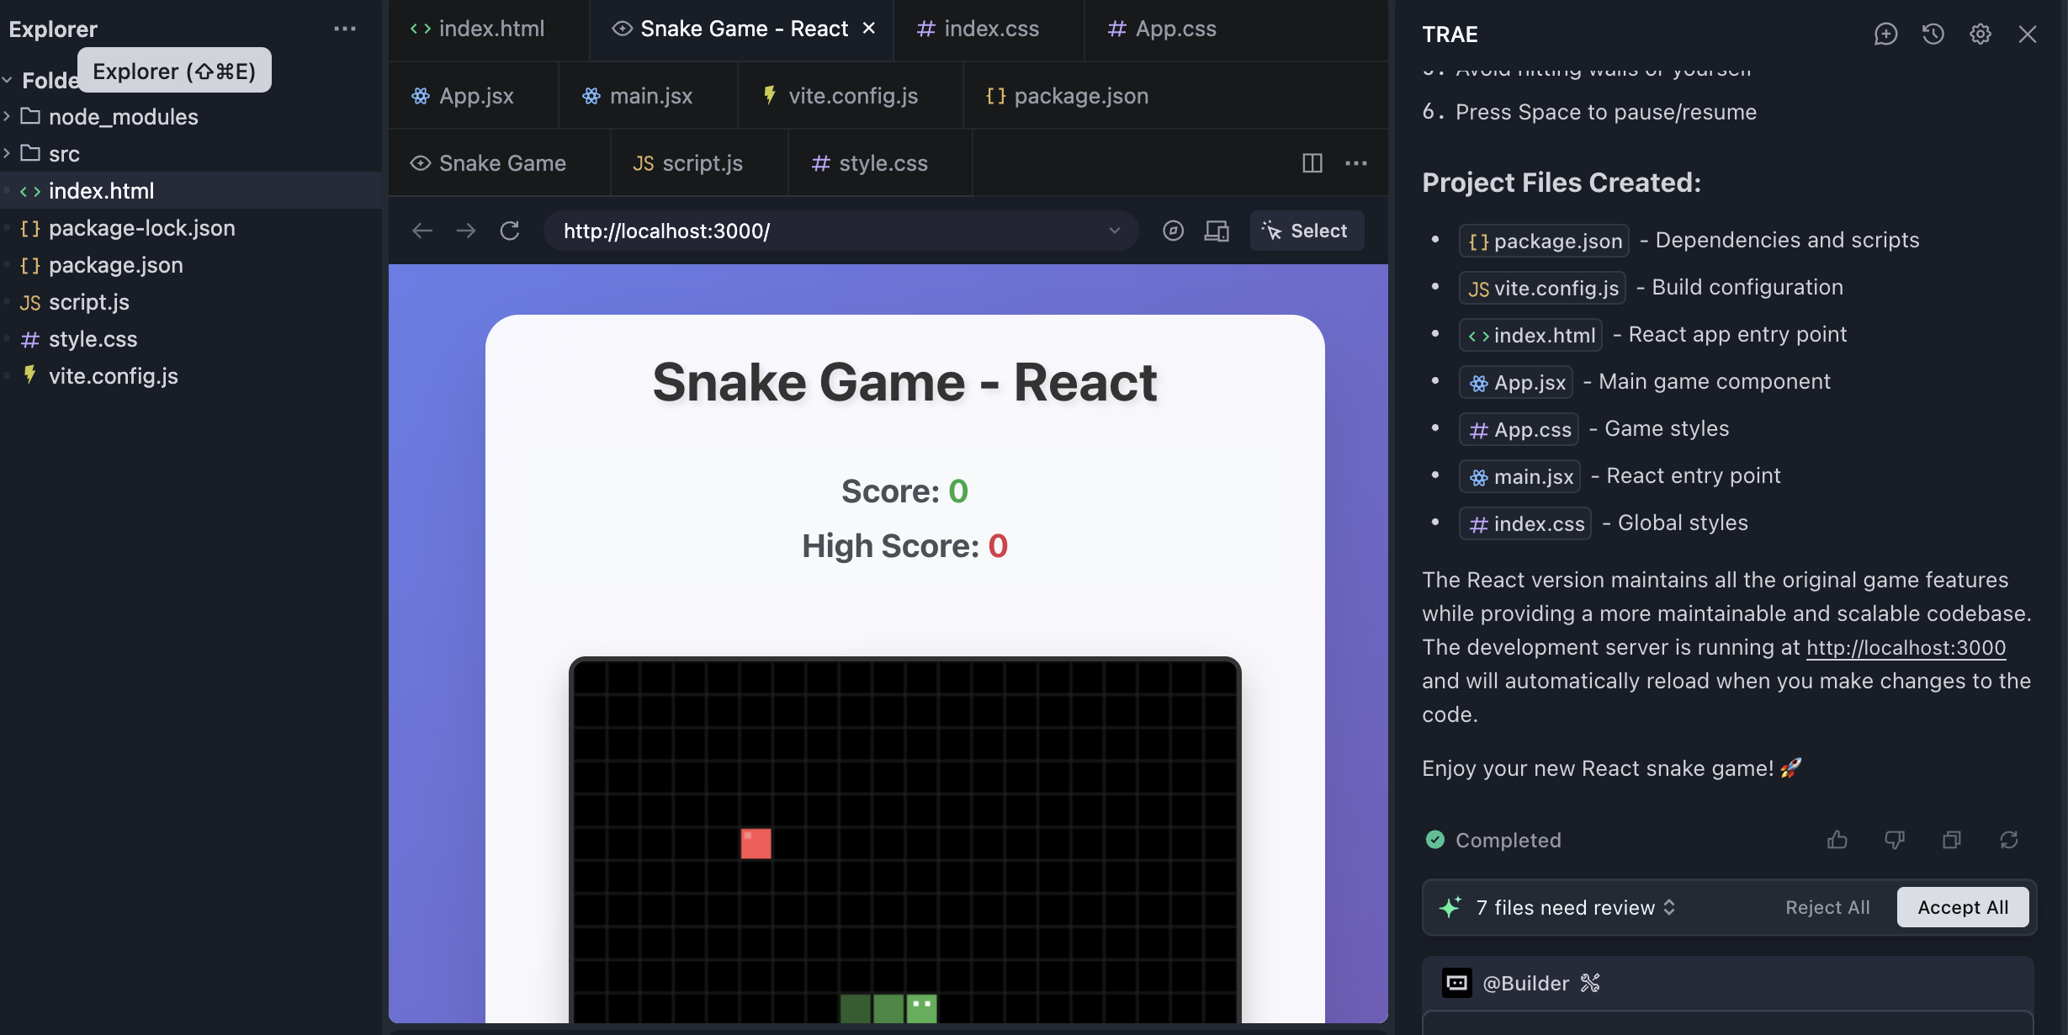Give thumbs up to the response
The width and height of the screenshot is (2068, 1035).
tap(1837, 840)
